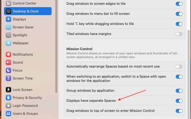Click the Mission Control description text
This screenshot has width=191, height=119.
click(122, 55)
